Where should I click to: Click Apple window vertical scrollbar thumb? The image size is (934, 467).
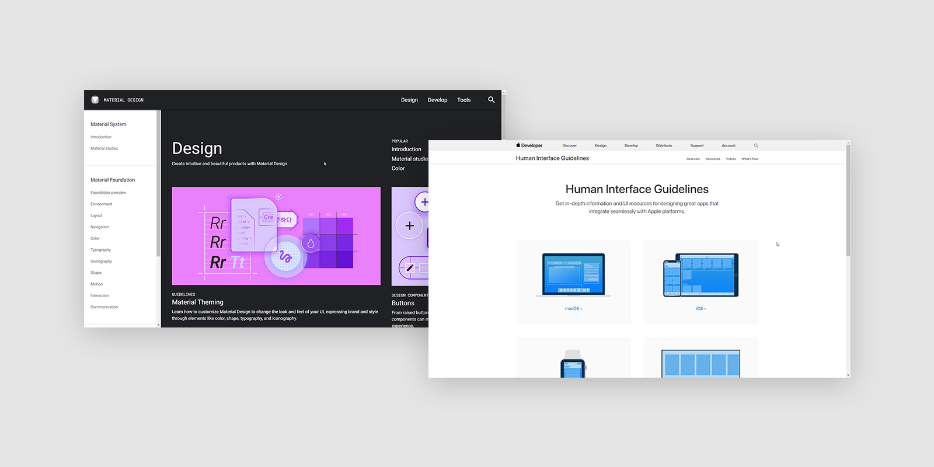coord(848,201)
